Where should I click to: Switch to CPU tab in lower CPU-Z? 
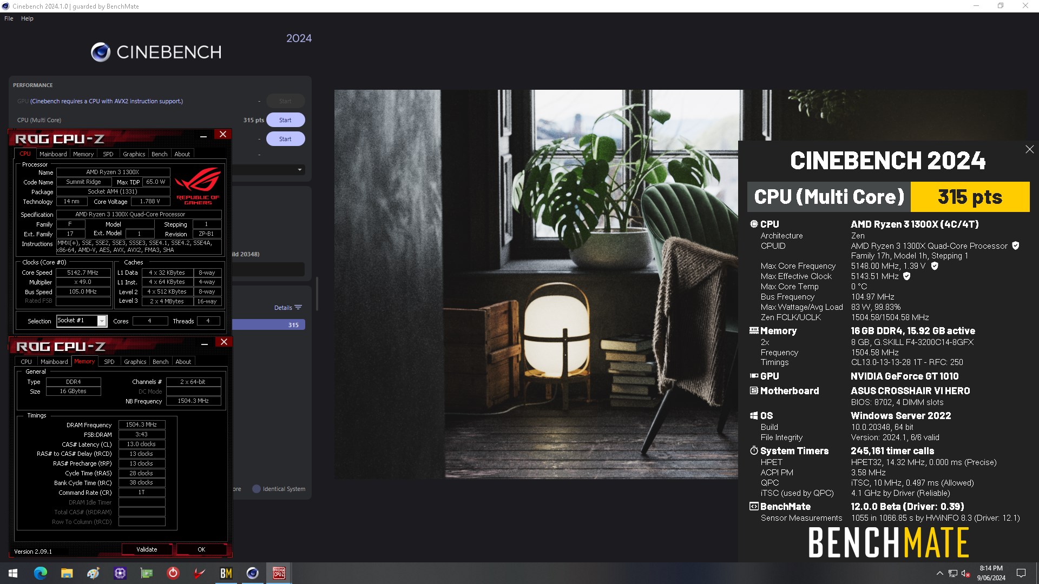tap(26, 362)
